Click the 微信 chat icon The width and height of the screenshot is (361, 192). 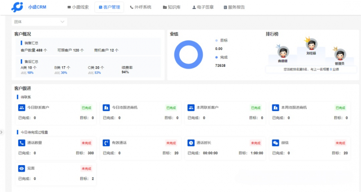[x=275, y=143]
